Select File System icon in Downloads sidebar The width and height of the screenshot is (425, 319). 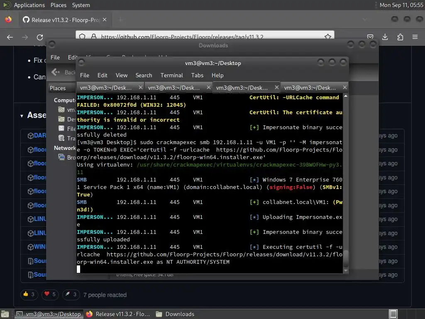(x=61, y=128)
